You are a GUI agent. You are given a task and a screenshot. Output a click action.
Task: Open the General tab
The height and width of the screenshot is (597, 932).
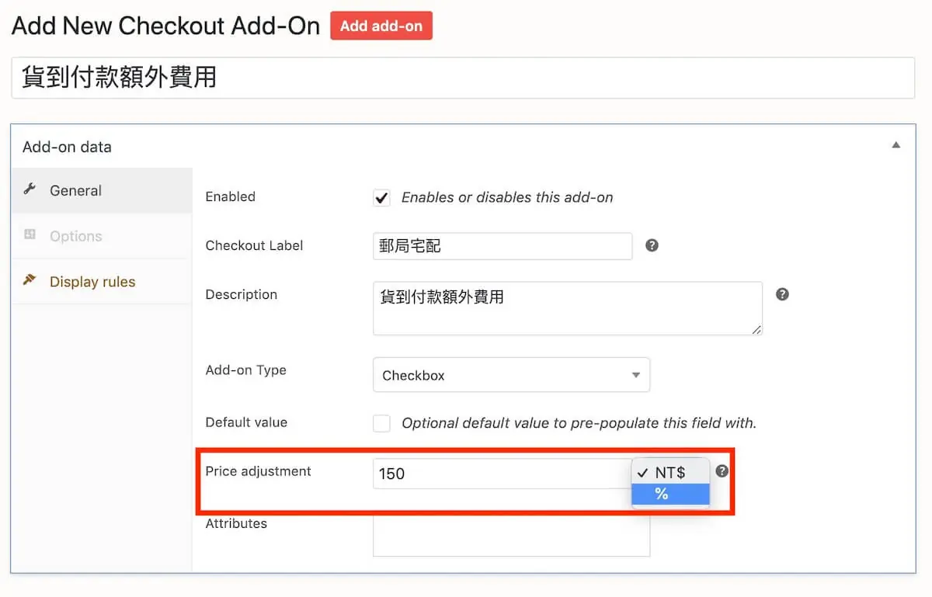[x=102, y=190]
